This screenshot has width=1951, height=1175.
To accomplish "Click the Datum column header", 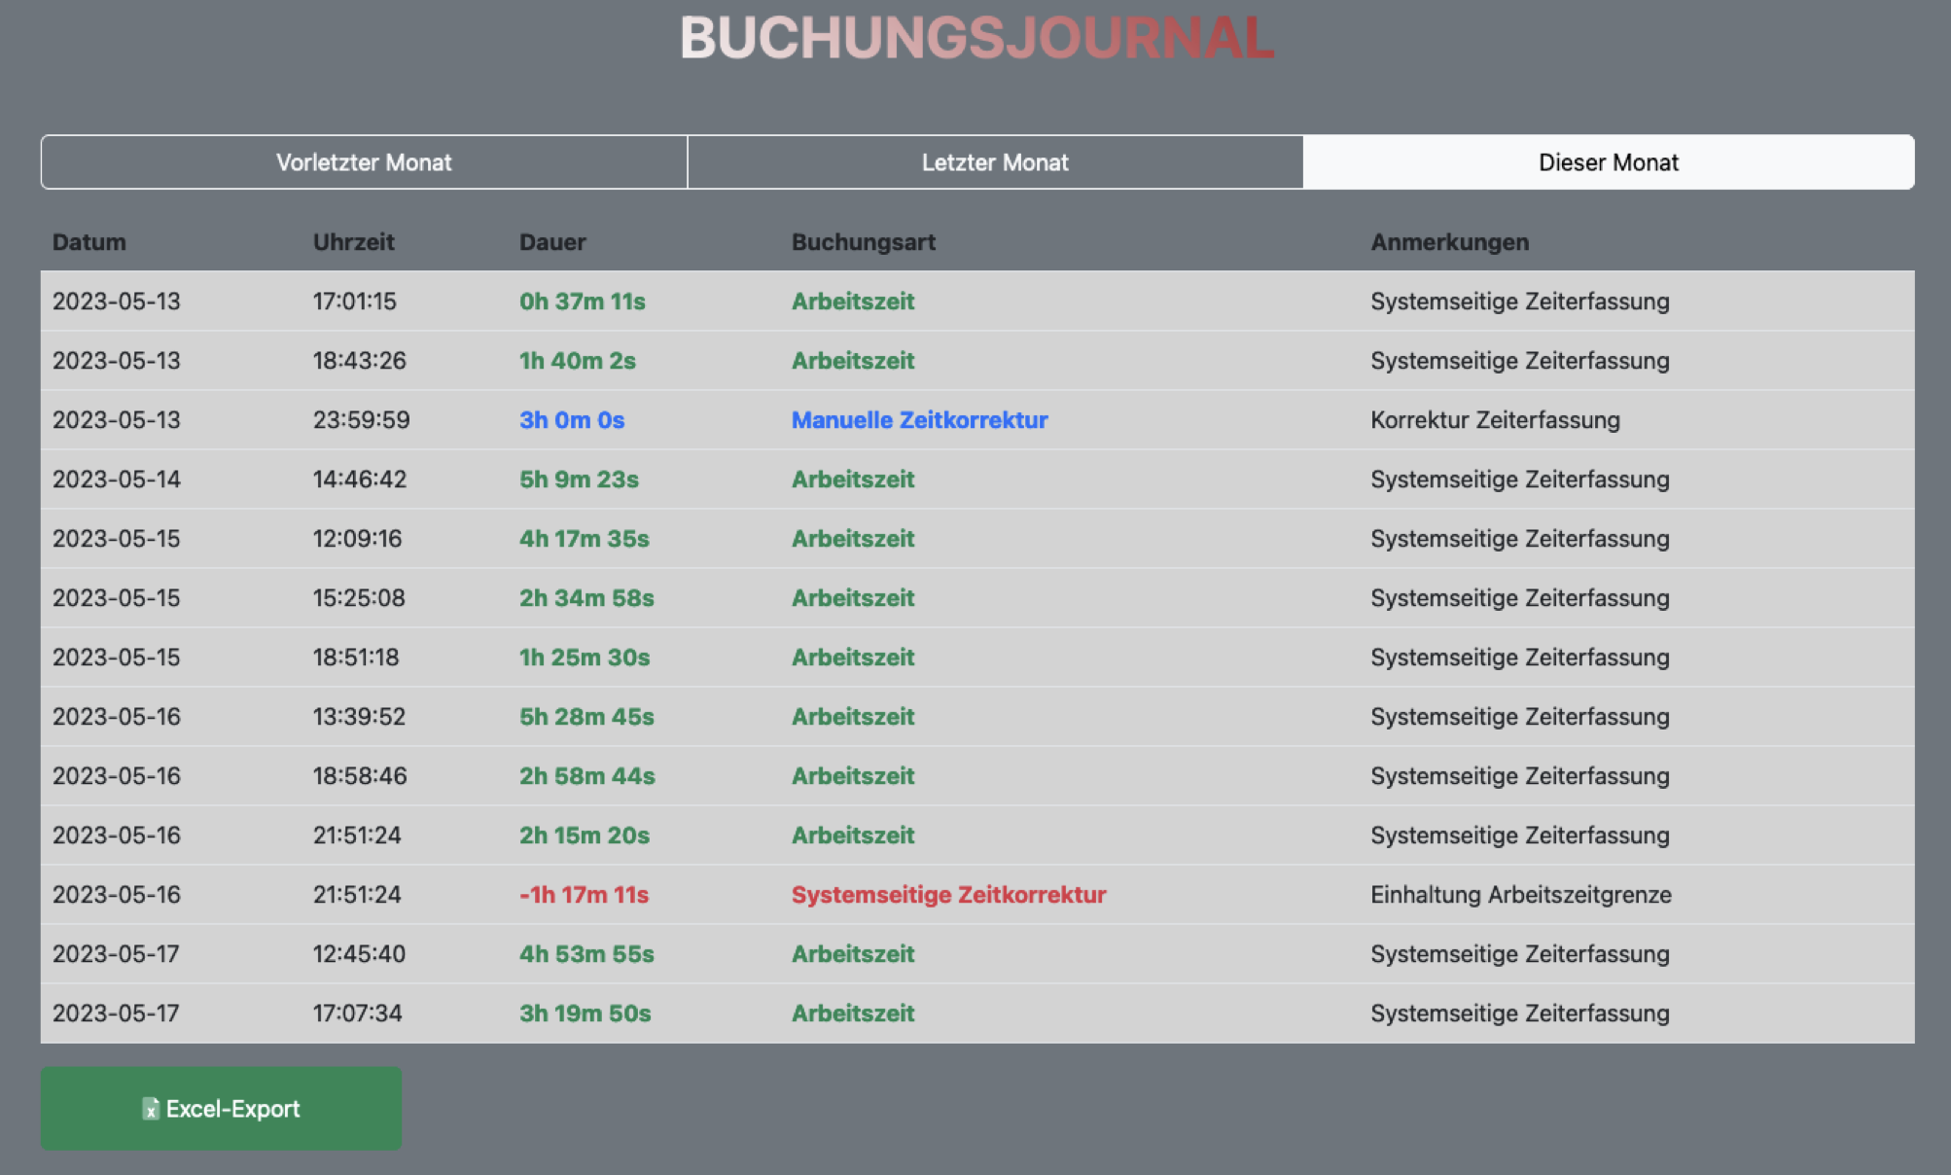I will click(x=89, y=242).
